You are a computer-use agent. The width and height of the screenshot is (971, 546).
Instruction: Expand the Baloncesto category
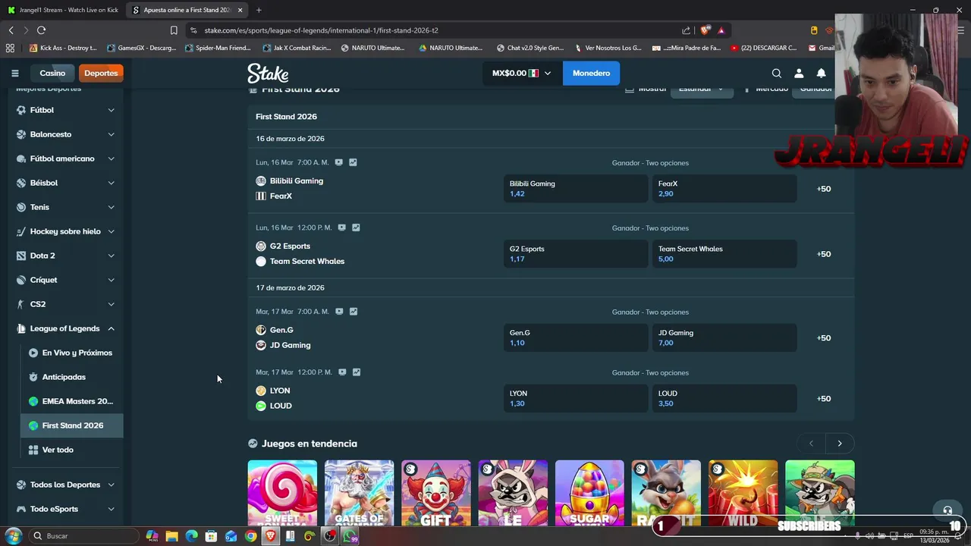tap(65, 134)
